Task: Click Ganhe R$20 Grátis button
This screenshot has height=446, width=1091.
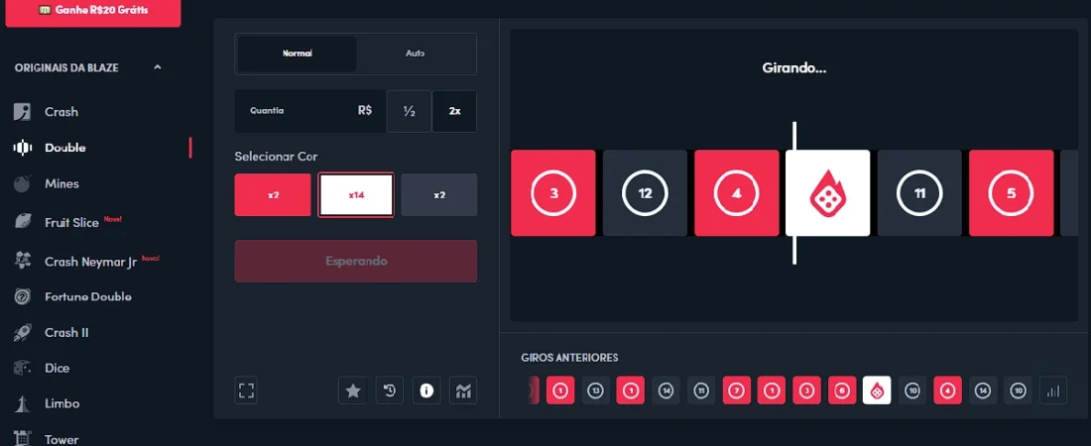Action: point(93,12)
